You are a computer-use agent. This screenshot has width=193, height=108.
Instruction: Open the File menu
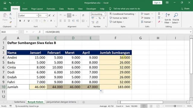[x=5, y=9]
